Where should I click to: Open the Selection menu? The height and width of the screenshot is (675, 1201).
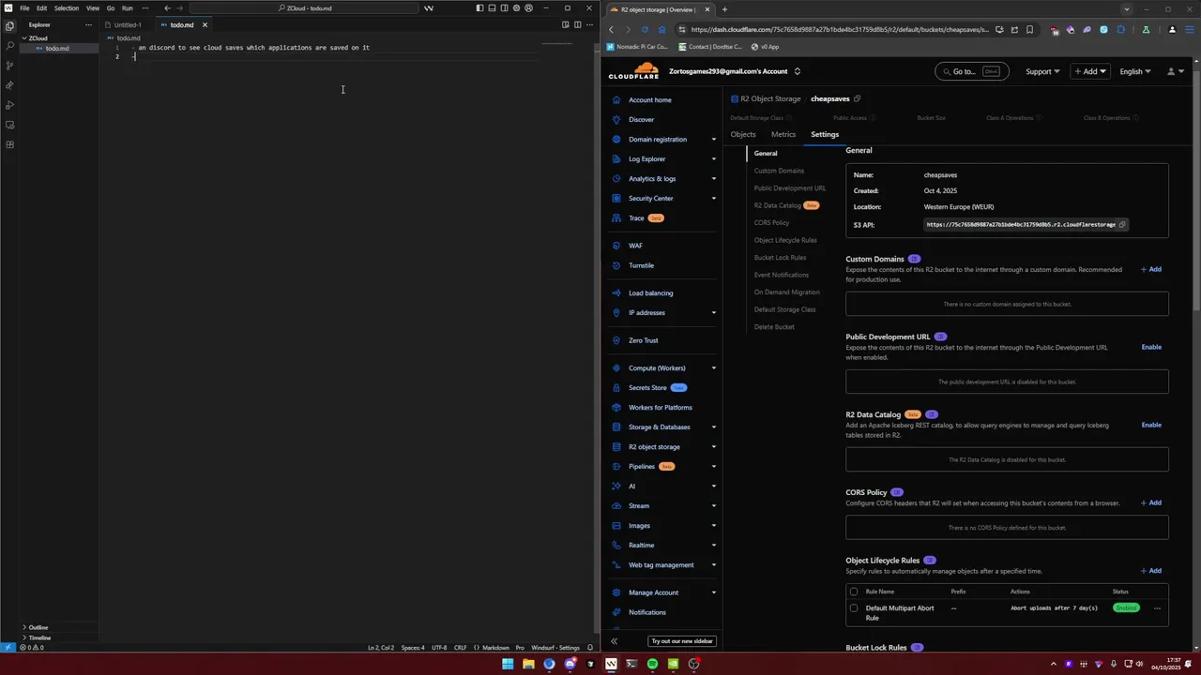[67, 8]
